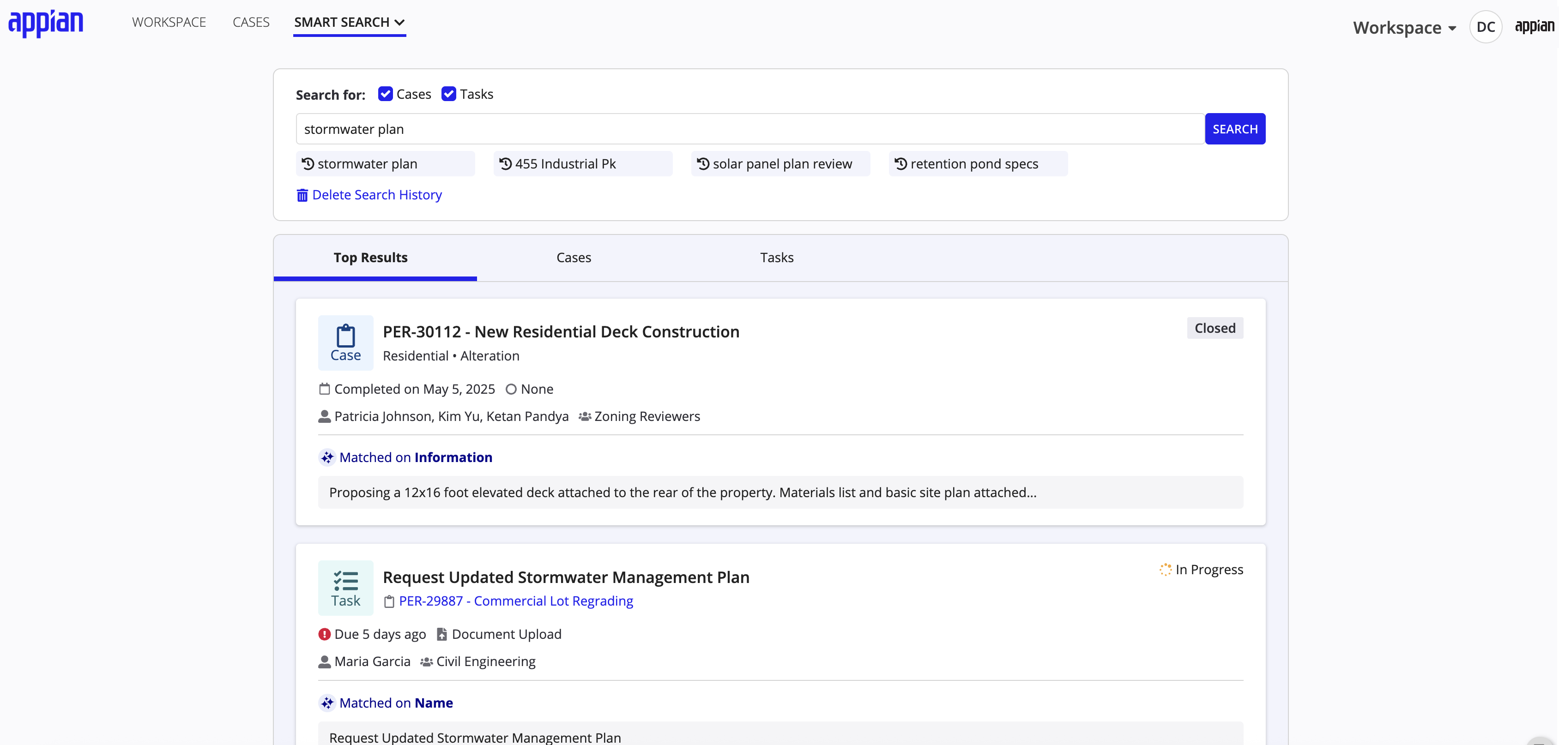Click the group icon beside Civil Engineering
1559x745 pixels.
[x=427, y=662]
